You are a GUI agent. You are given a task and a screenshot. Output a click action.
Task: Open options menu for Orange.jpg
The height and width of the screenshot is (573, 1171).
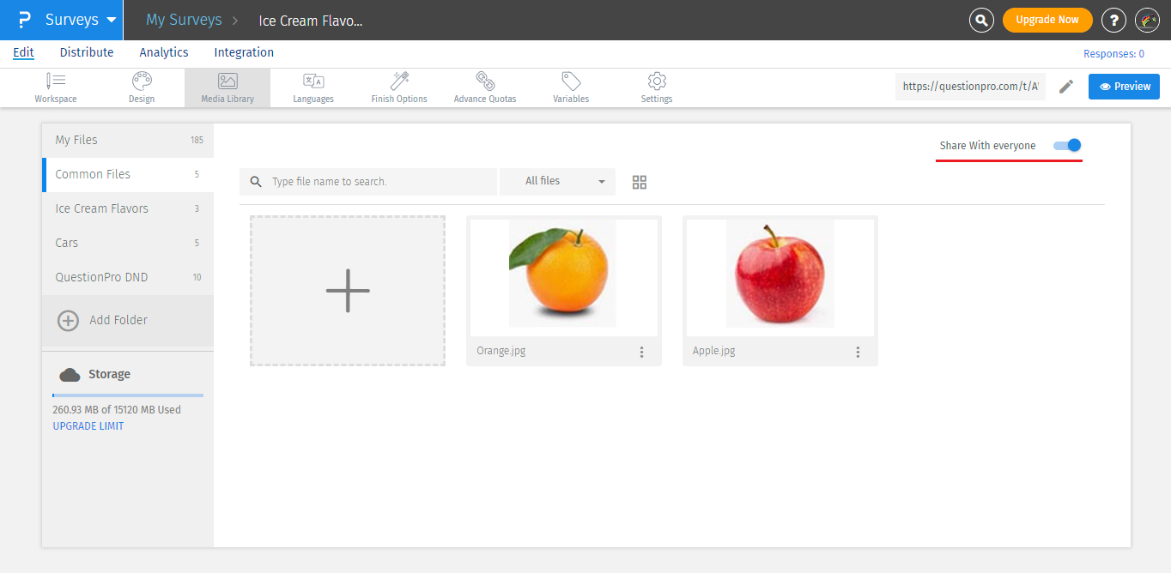click(642, 352)
